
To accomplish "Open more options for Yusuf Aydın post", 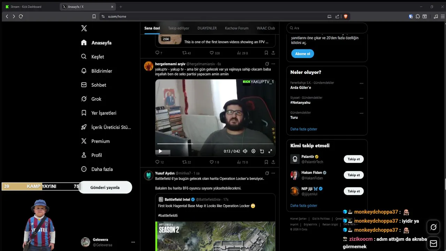I will tap(273, 173).
